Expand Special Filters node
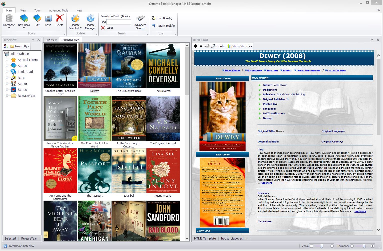383x251 pixels. click(x=7, y=60)
